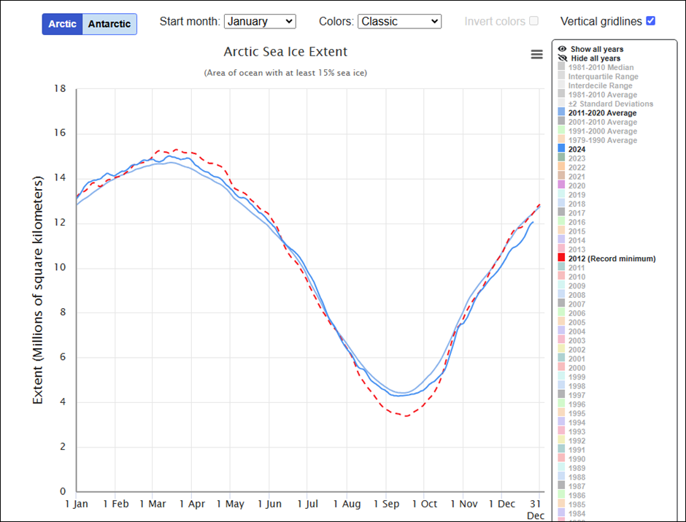Click the Show all years eye icon
Screen dimensions: 686x522
562,49
